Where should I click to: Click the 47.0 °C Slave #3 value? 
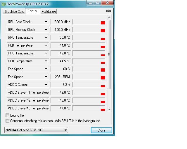[x=60, y=108]
